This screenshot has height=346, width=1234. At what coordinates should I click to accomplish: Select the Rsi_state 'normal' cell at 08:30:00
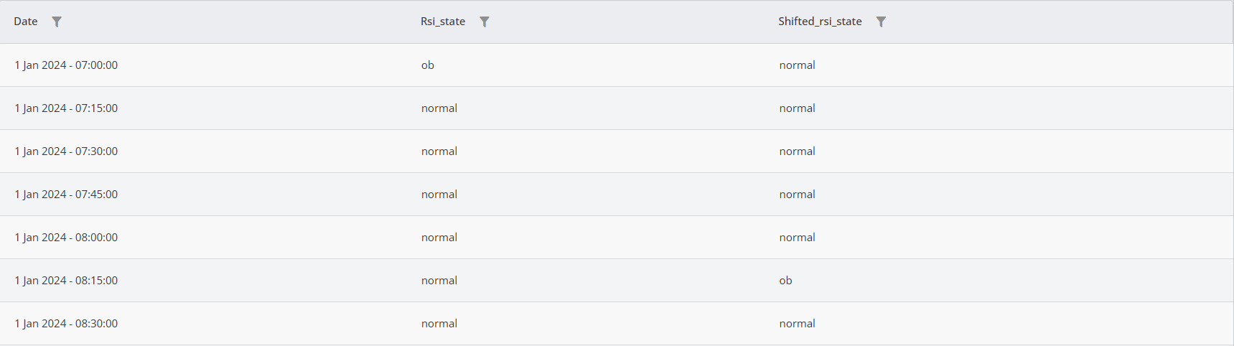click(x=439, y=324)
